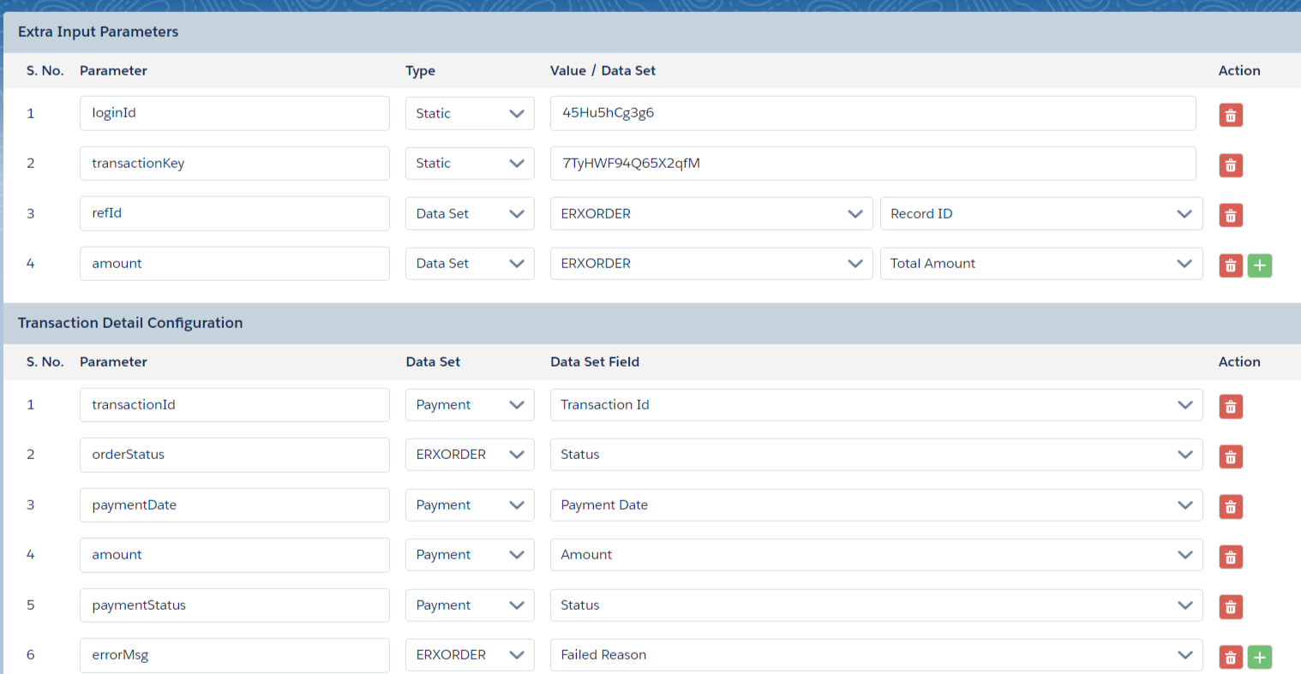Click the loginId value input field
Viewport: 1301px width, 674px height.
coord(872,113)
